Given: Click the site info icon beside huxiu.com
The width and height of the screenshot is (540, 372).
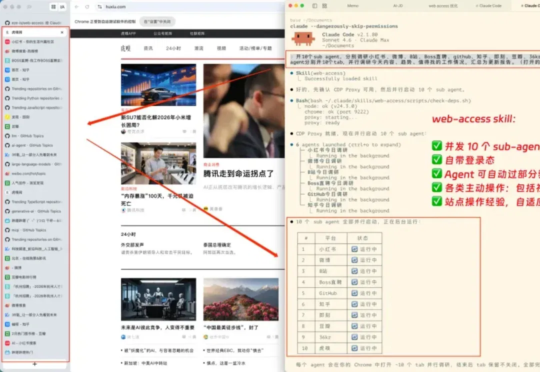Looking at the screenshot, I should tap(100, 6).
